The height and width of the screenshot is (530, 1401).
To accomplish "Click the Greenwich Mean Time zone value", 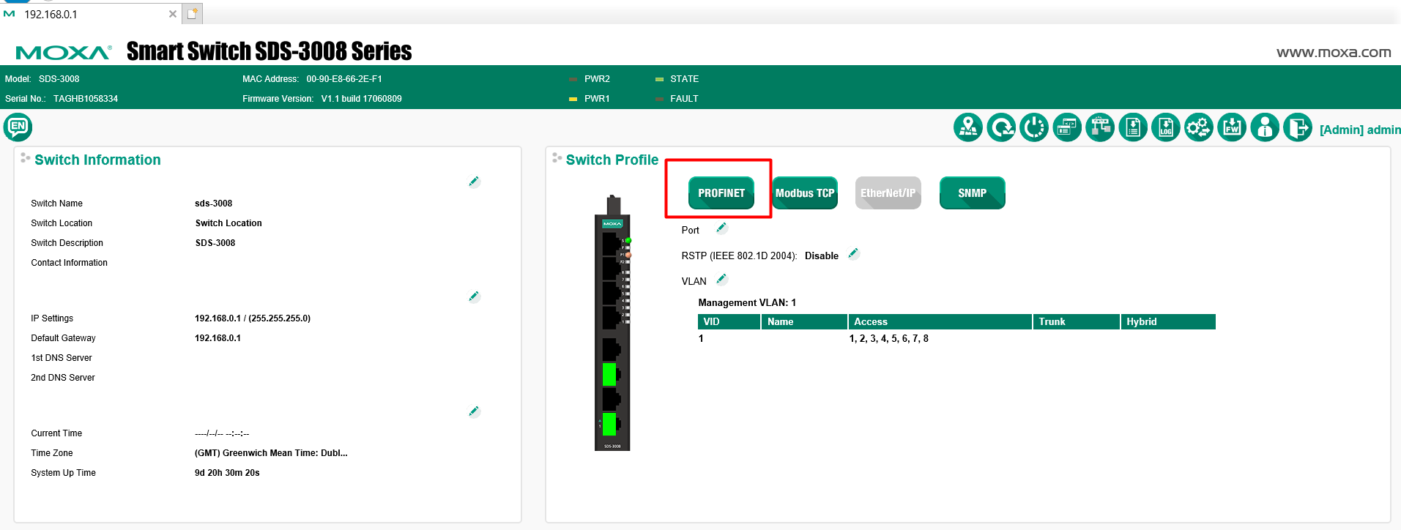I will coord(271,453).
